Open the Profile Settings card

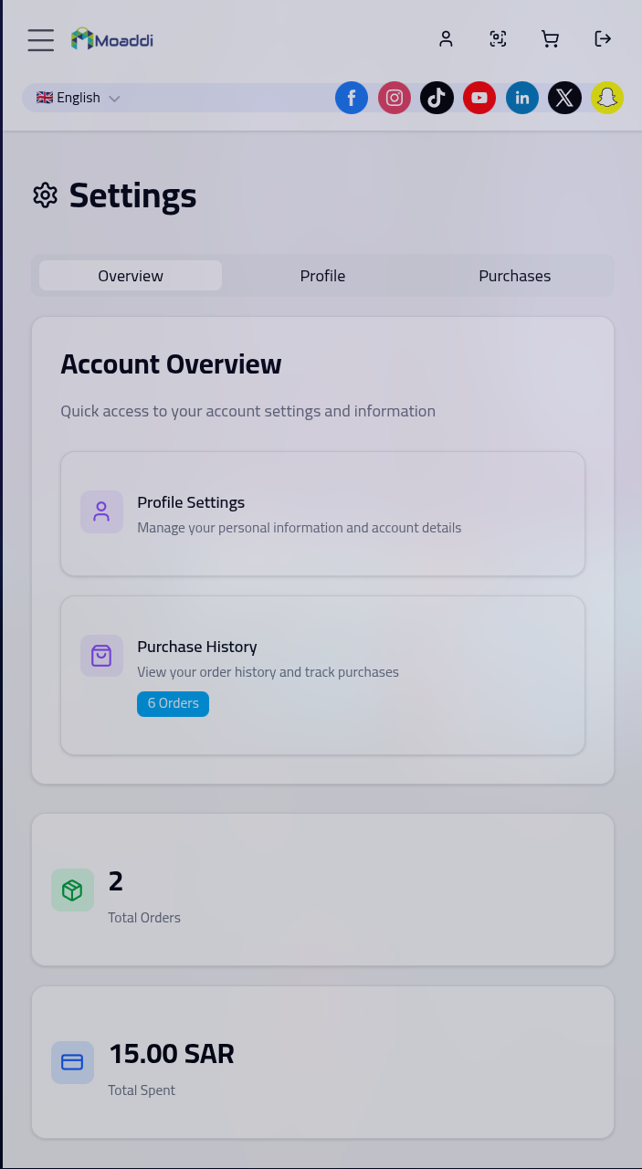pyautogui.click(x=322, y=513)
